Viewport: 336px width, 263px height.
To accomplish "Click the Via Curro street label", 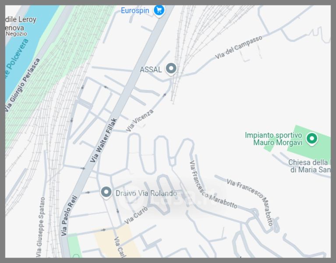I will click(136, 215).
